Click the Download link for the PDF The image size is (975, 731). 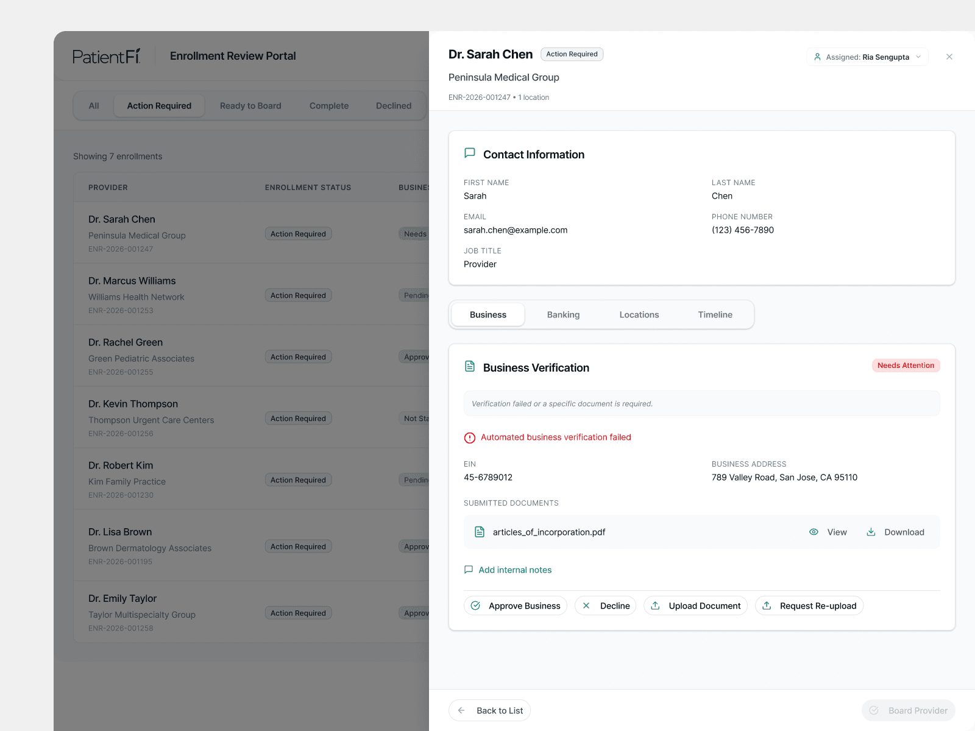point(895,532)
